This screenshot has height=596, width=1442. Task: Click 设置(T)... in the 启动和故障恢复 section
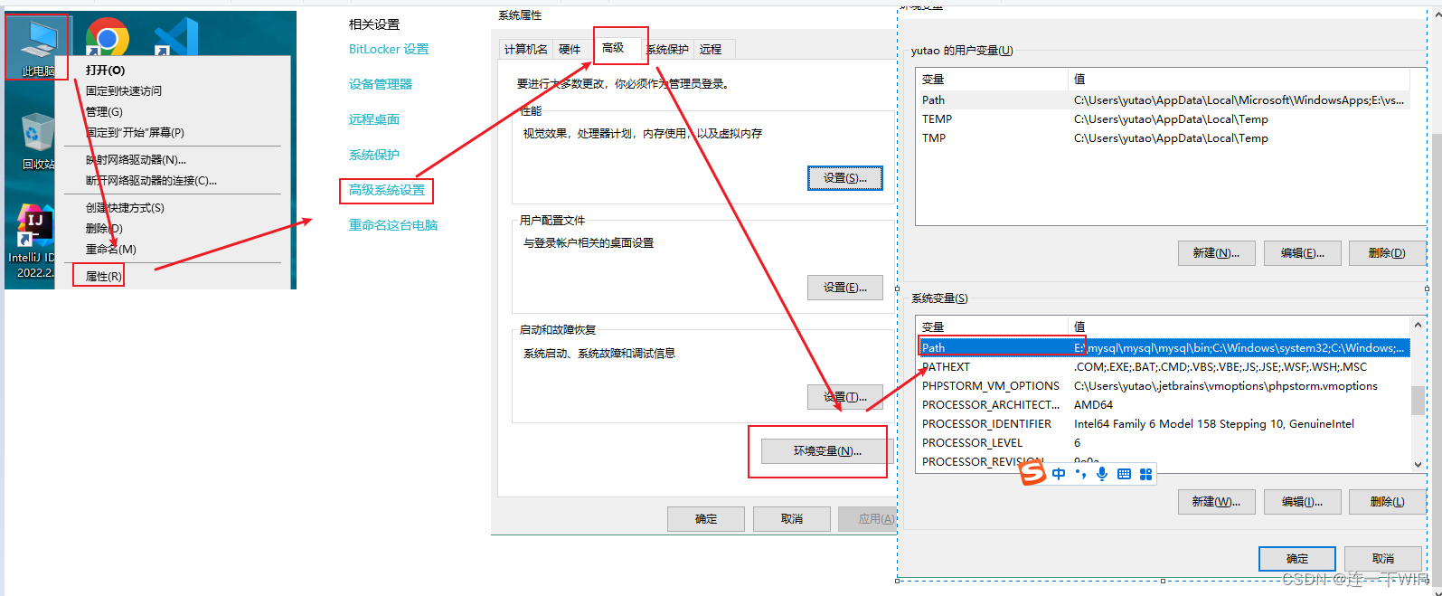844,397
